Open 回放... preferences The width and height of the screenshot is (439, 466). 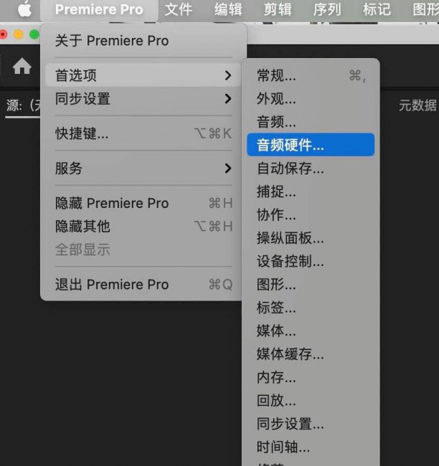pos(311,400)
